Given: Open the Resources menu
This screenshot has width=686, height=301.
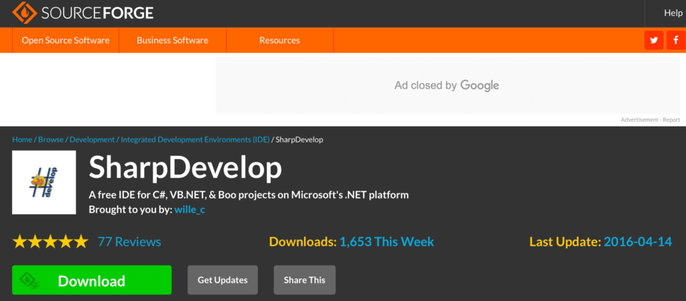Looking at the screenshot, I should (x=279, y=41).
